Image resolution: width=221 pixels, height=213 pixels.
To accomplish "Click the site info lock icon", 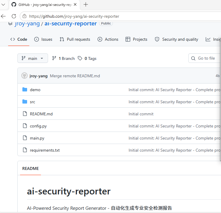I will [x=24, y=16].
